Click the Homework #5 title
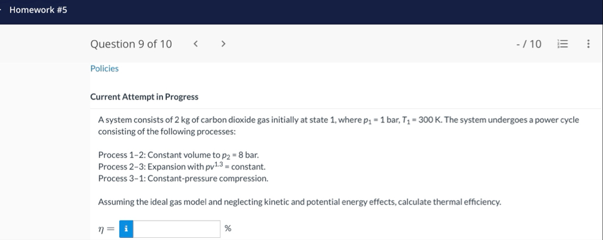This screenshot has height=240, width=603. click(x=38, y=10)
